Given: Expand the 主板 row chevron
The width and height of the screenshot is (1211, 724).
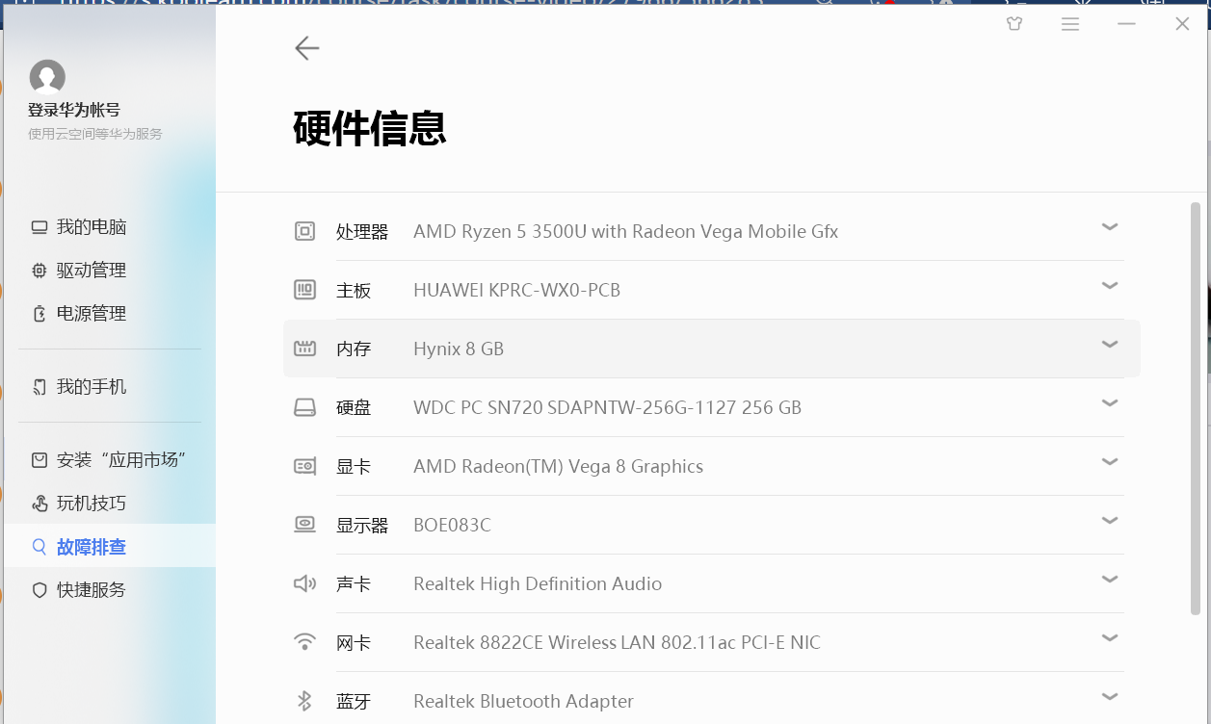Looking at the screenshot, I should [1110, 286].
